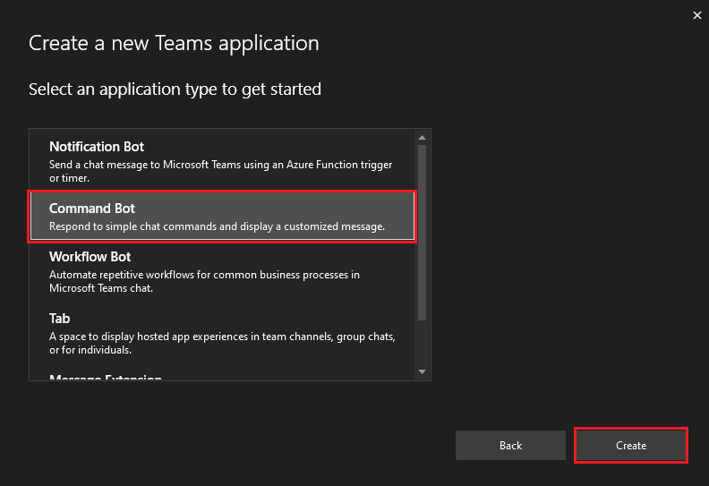The image size is (709, 486).
Task: Click the scroll up arrow of the list
Action: click(423, 138)
